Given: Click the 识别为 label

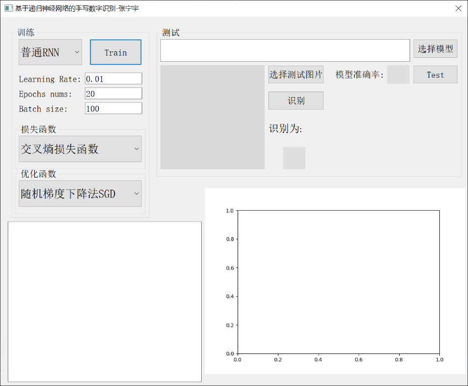Looking at the screenshot, I should (286, 129).
